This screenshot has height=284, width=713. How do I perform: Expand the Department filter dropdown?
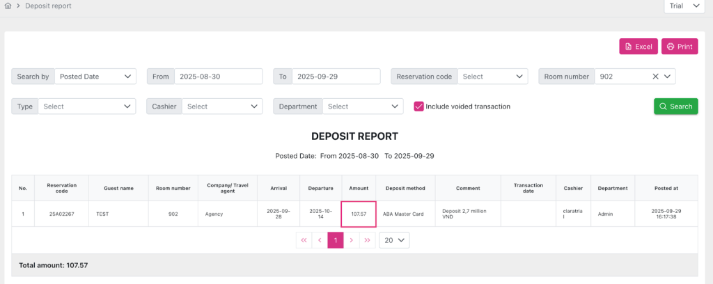coord(363,106)
